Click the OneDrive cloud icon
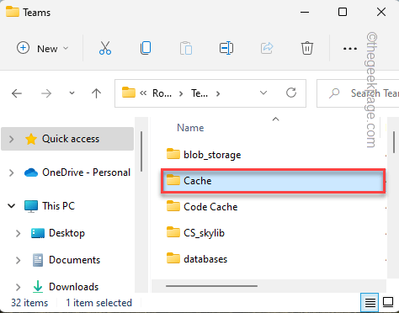 click(31, 172)
